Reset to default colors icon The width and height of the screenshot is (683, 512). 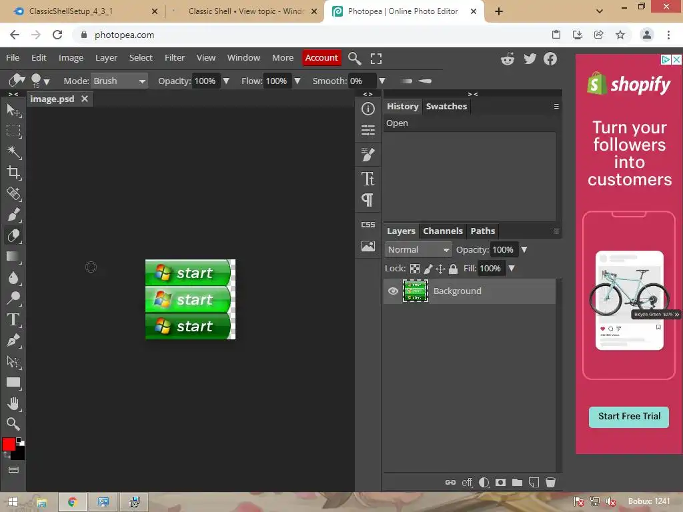tap(20, 441)
